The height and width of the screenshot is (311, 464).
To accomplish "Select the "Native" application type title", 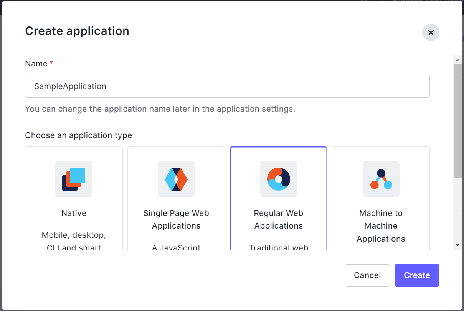I will tap(74, 213).
